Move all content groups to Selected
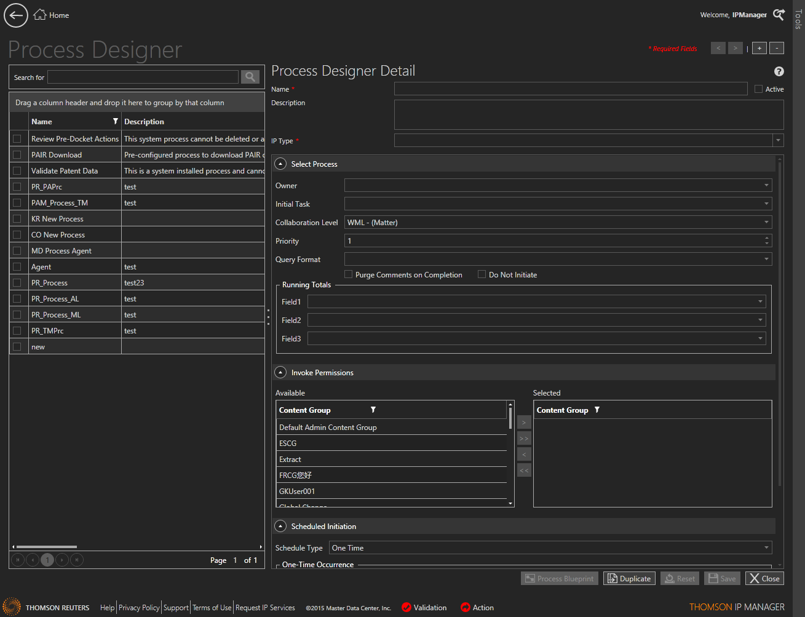Image resolution: width=805 pixels, height=617 pixels. 524,439
